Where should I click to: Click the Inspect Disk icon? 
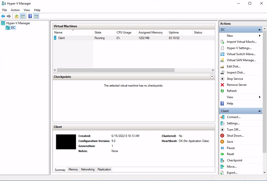pyautogui.click(x=222, y=73)
